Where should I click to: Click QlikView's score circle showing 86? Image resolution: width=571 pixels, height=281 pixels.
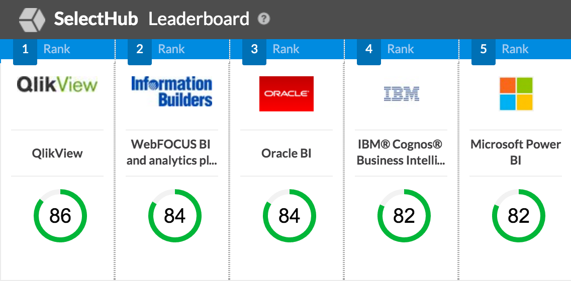pyautogui.click(x=60, y=216)
